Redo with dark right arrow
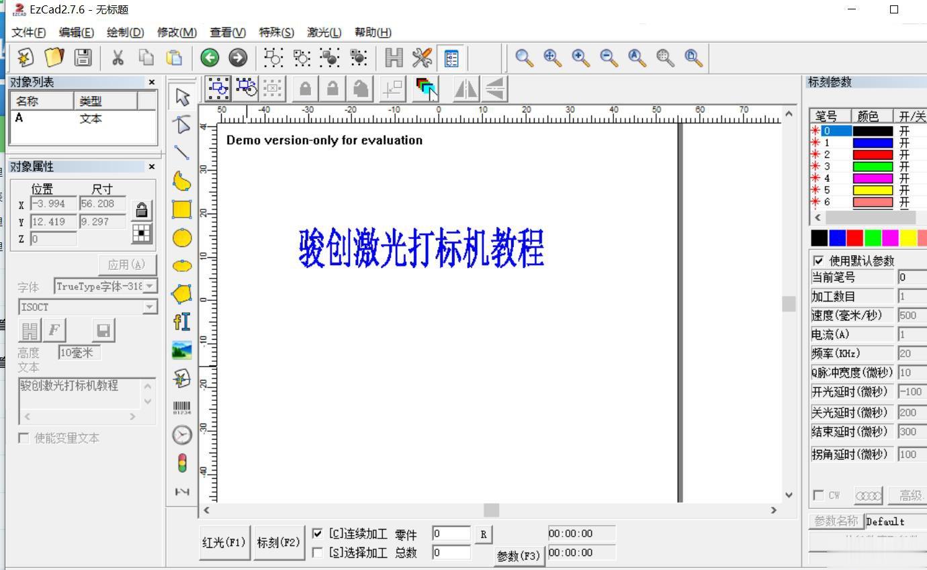The width and height of the screenshot is (927, 570). (x=238, y=58)
